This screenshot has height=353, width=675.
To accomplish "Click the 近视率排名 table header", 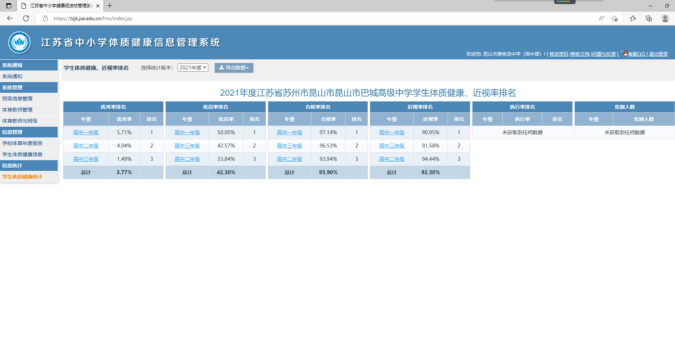I will pos(420,107).
